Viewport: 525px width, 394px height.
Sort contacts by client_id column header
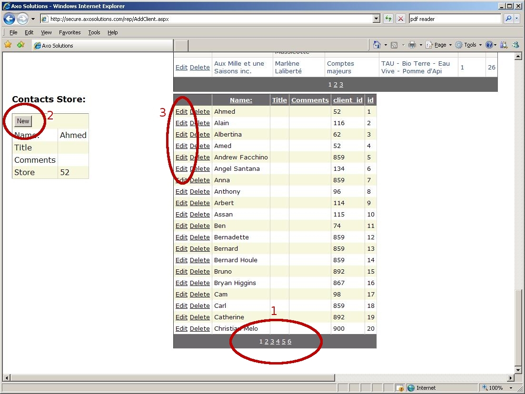pyautogui.click(x=348, y=100)
